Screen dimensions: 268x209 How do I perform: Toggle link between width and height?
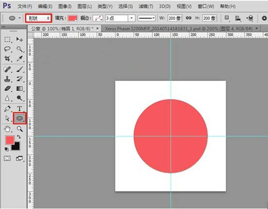click(x=189, y=18)
